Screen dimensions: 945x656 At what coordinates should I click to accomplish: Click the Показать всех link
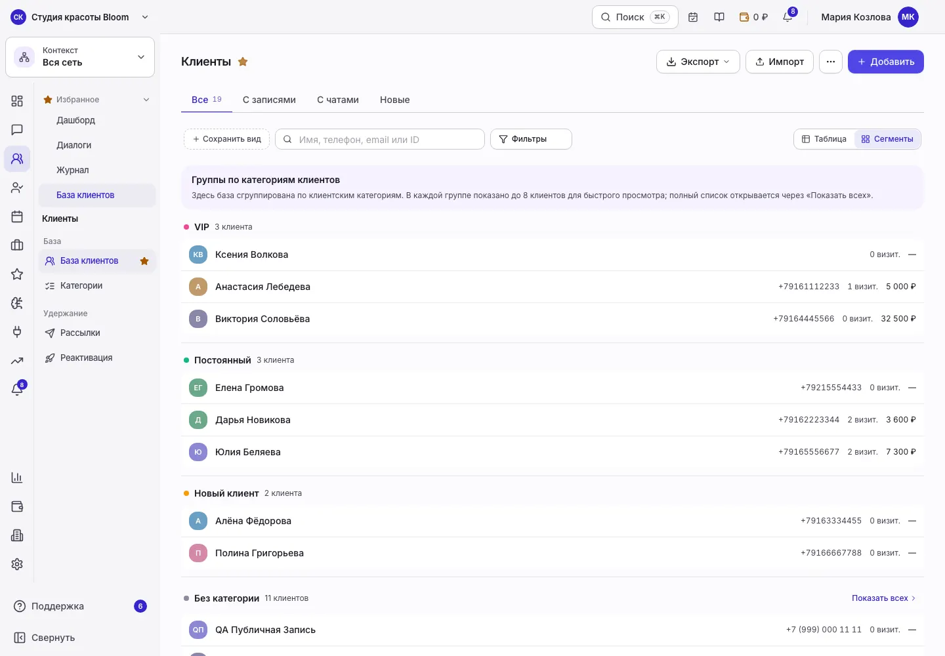click(883, 598)
